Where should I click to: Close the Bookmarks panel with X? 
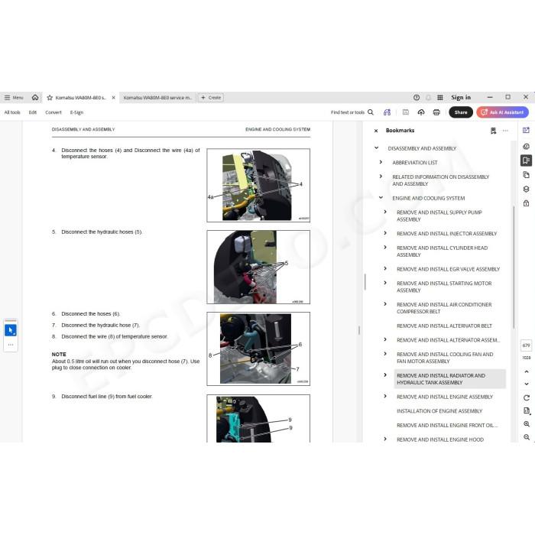pyautogui.click(x=376, y=131)
